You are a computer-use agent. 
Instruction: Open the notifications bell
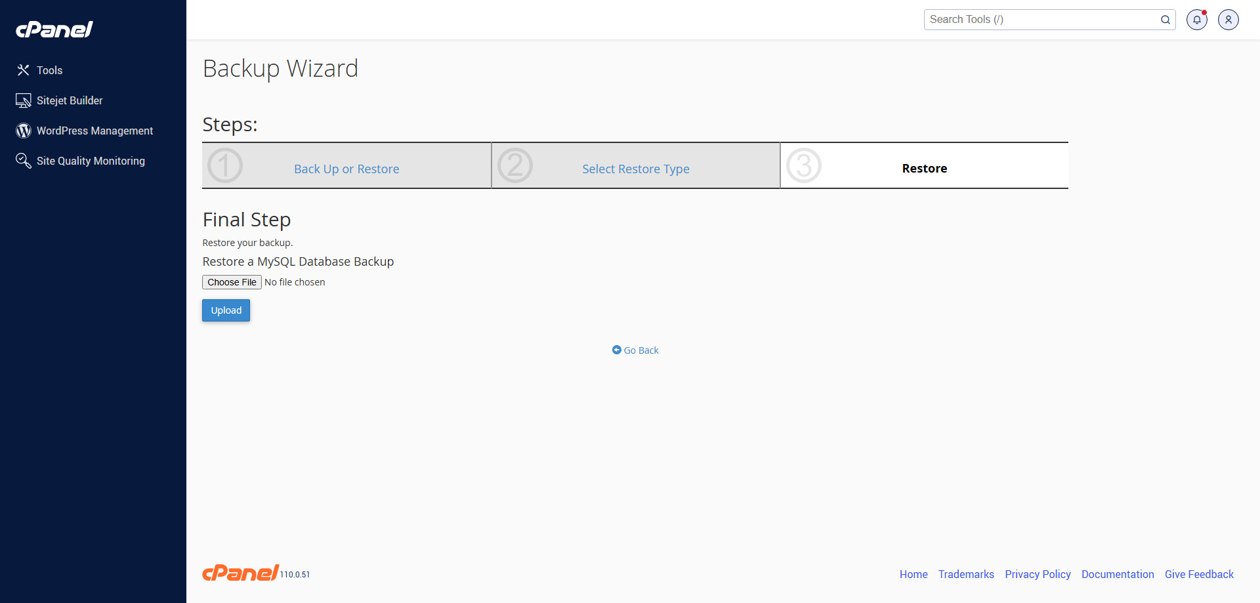tap(1196, 20)
